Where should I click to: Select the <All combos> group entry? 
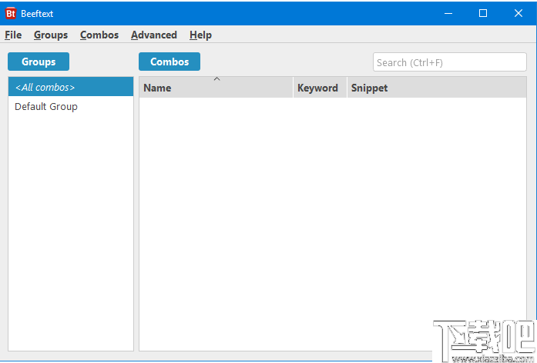(x=71, y=87)
